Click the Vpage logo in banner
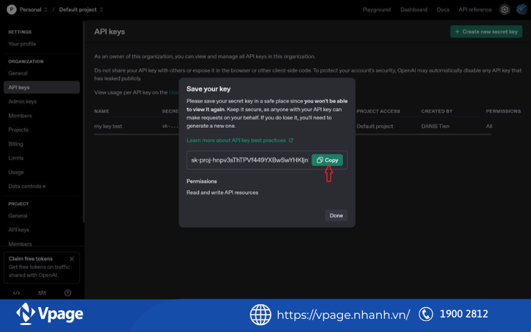Screen dimensions: 531x332 pyautogui.click(x=50, y=314)
